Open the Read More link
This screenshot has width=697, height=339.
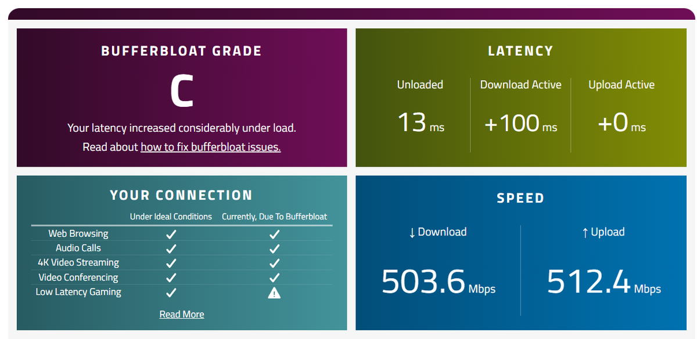point(182,314)
